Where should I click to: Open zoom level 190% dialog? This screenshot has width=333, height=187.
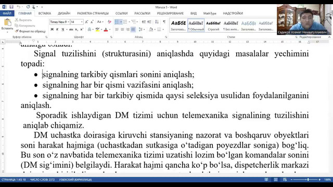[327, 180]
